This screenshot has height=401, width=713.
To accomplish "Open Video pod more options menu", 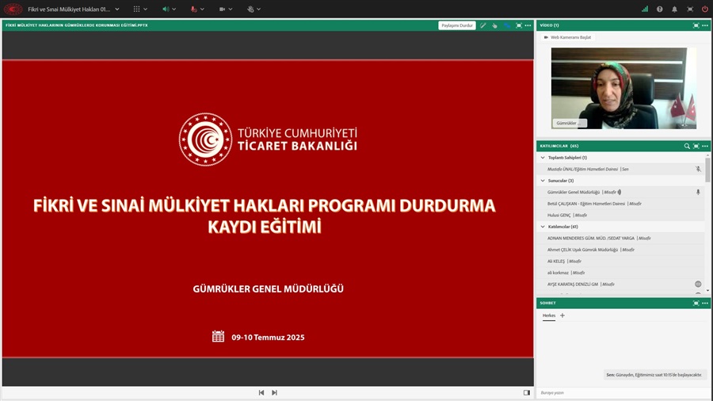I will click(x=705, y=25).
